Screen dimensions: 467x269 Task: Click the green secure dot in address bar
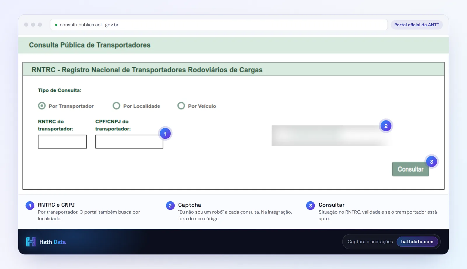click(56, 25)
